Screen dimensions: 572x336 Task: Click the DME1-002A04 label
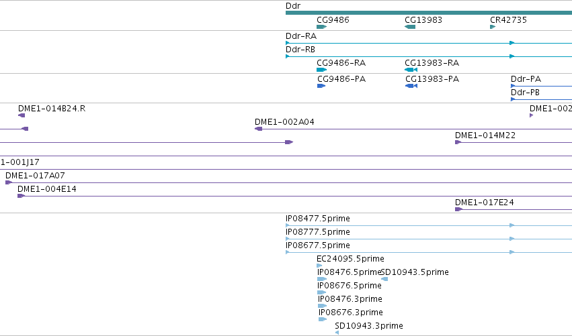tap(284, 122)
